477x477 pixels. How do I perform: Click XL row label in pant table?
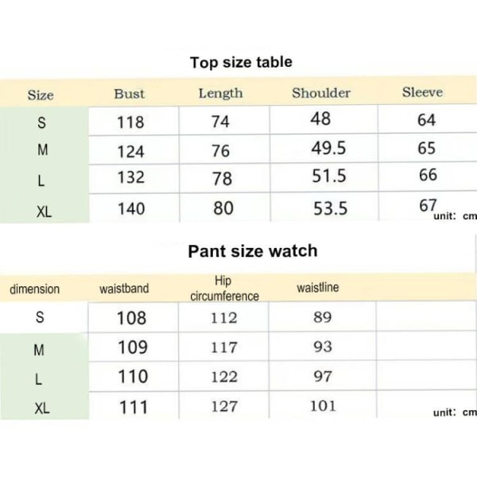pyautogui.click(x=41, y=409)
